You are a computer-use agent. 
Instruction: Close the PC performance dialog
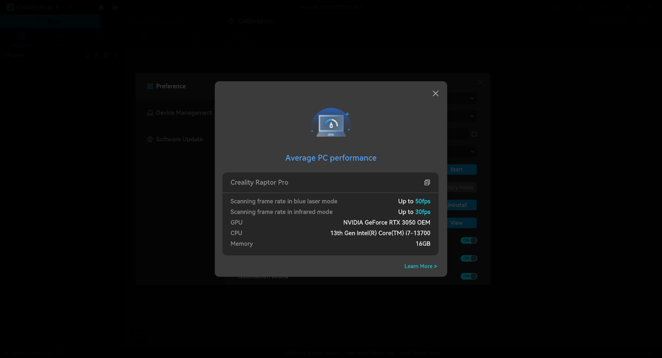435,94
